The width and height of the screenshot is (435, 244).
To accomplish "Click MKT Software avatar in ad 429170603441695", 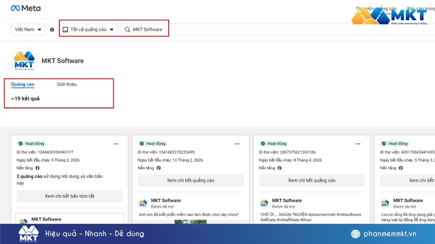I will pyautogui.click(x=385, y=203).
